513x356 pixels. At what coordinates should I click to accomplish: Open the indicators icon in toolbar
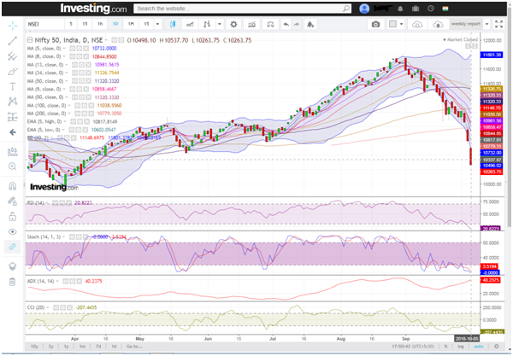251,24
